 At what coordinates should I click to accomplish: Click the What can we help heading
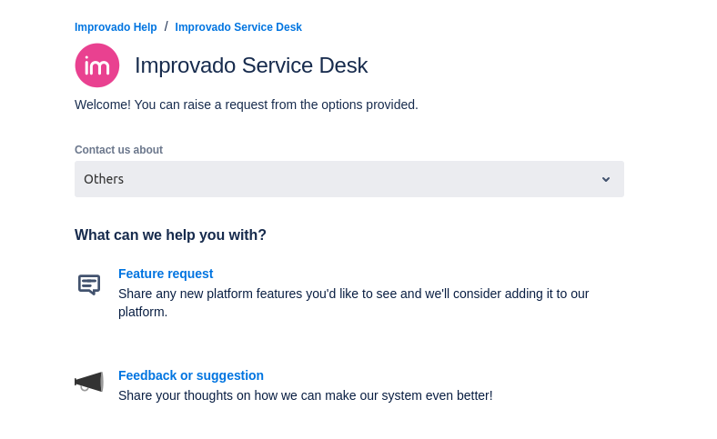(x=170, y=234)
